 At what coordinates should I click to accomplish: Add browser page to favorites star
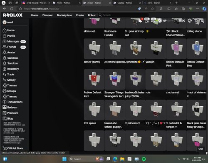[x=152, y=9]
